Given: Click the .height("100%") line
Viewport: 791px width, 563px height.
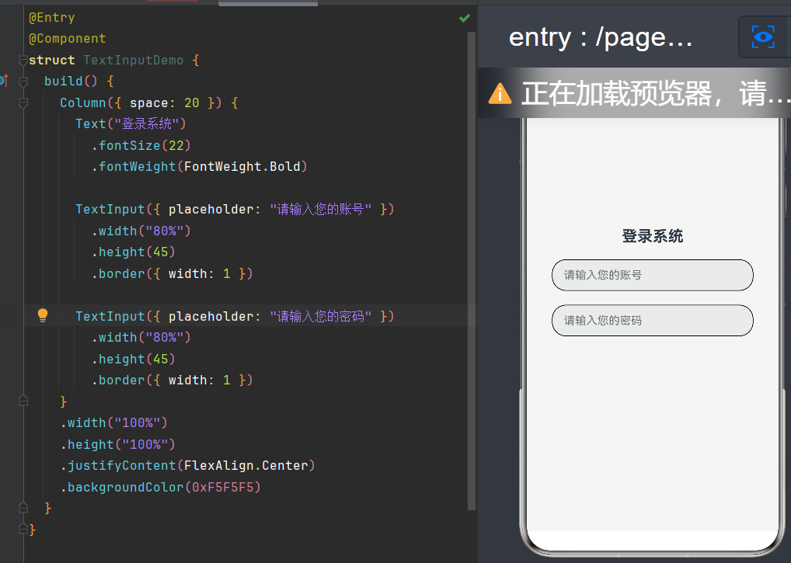Looking at the screenshot, I should [x=117, y=444].
